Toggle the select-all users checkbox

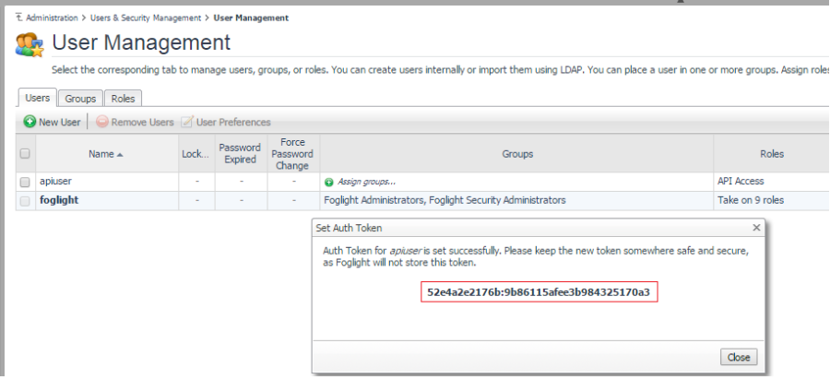(25, 154)
